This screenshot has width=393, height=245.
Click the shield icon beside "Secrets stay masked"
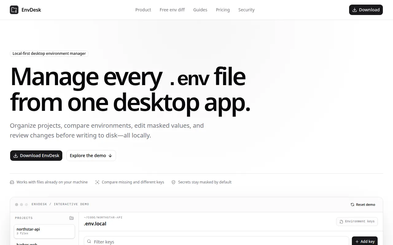click(x=173, y=182)
